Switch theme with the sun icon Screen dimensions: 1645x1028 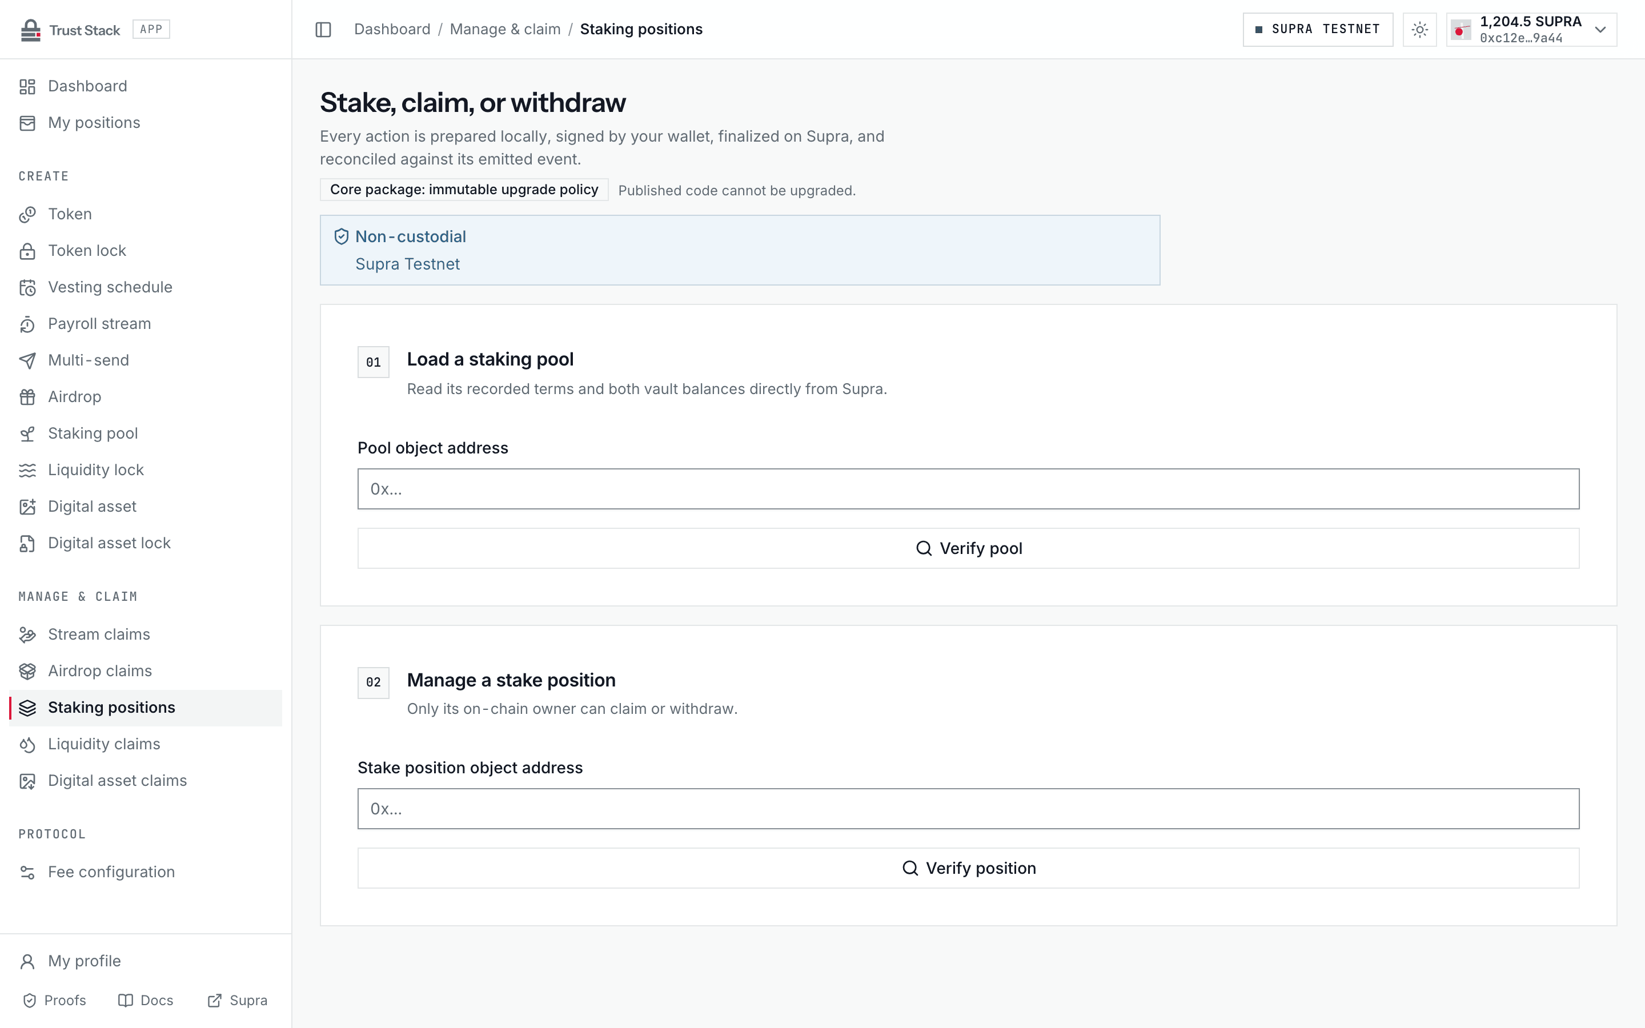pos(1419,29)
